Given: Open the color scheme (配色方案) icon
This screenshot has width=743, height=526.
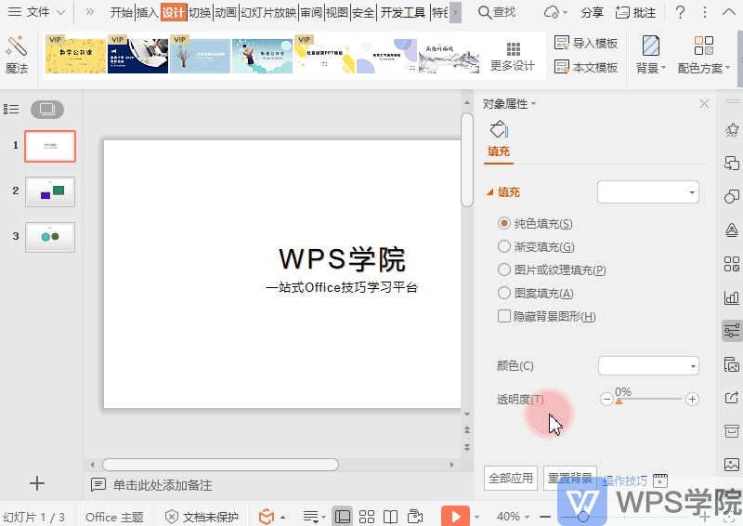Looking at the screenshot, I should (704, 46).
